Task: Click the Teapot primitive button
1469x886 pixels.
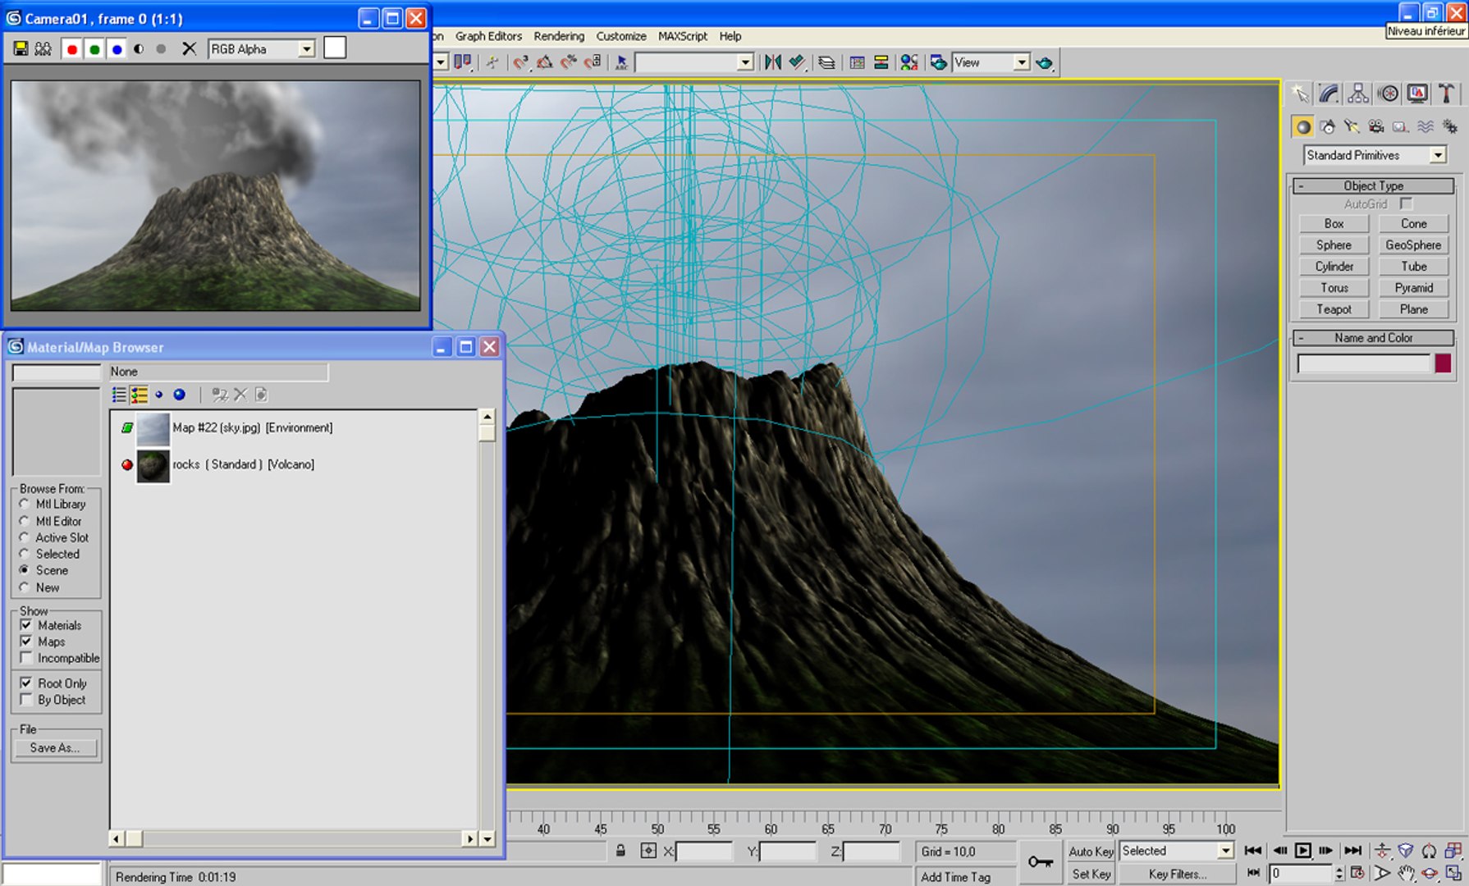Action: [1334, 309]
